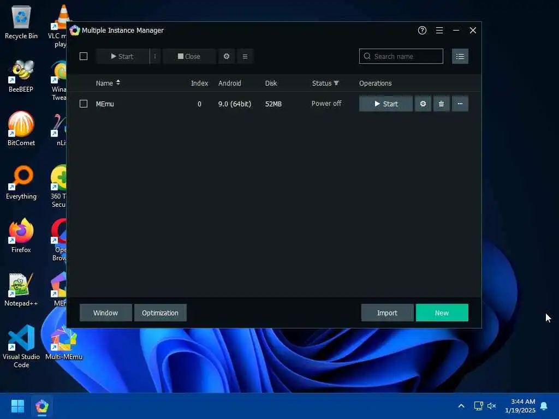Delete MEmu instance with trash icon

pos(441,104)
